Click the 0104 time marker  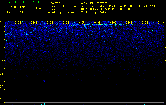pyautogui.click(x=66, y=23)
